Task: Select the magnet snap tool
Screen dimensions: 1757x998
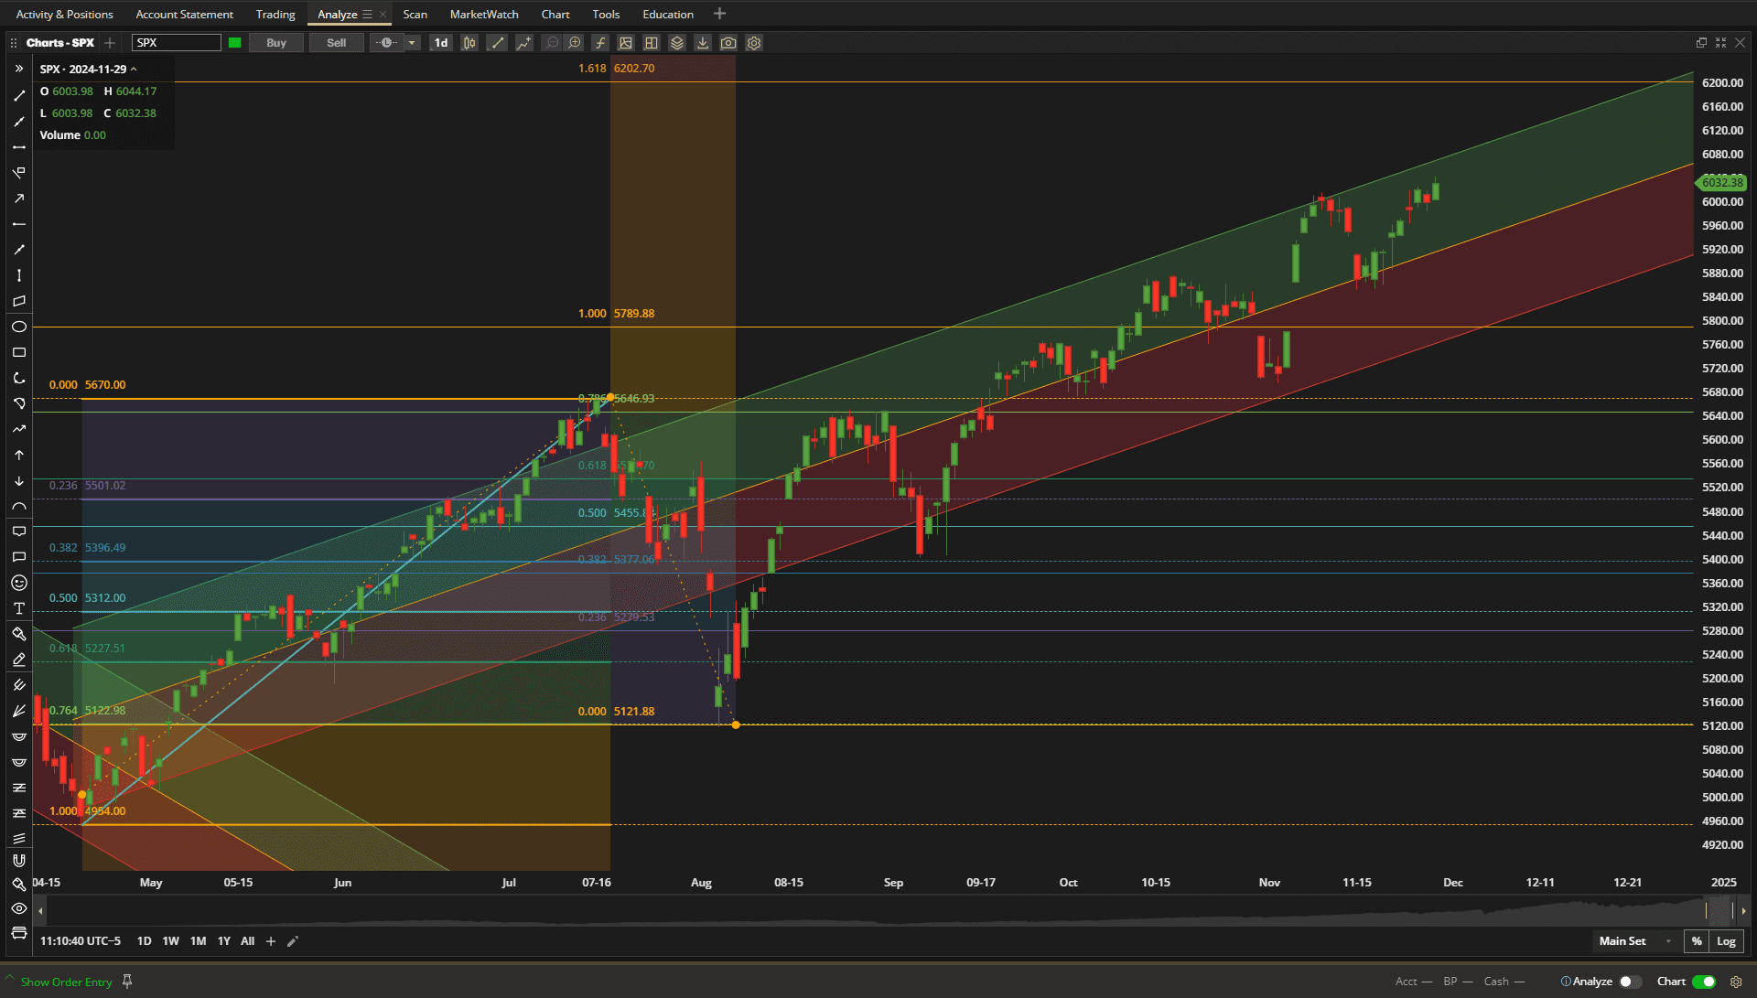Action: pos(18,860)
